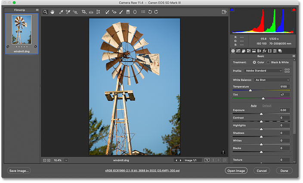Pick the White Balance eyedropper tool
Viewport: 303px width, 183px height.
[x=61, y=12]
